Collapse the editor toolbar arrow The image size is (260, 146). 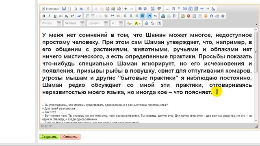[x=256, y=25]
